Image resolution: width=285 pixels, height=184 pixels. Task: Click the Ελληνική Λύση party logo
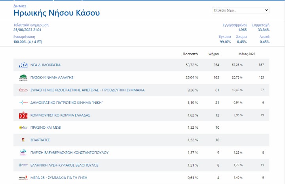click(x=23, y=165)
